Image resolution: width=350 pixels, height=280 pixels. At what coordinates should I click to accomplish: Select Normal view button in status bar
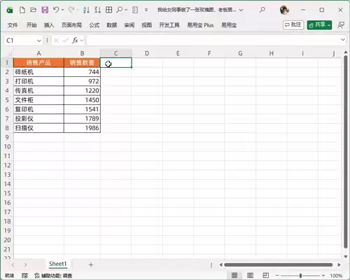(x=234, y=275)
